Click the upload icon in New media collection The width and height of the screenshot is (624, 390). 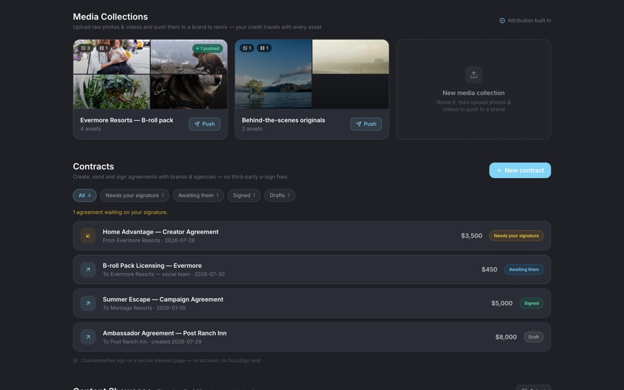(x=474, y=74)
